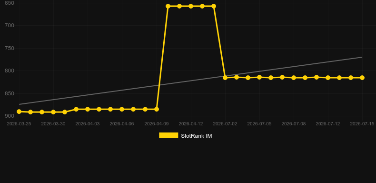Viewport: 376px width, 183px height.
Task: Select the data point above 2026-04-06
Action: coord(122,109)
